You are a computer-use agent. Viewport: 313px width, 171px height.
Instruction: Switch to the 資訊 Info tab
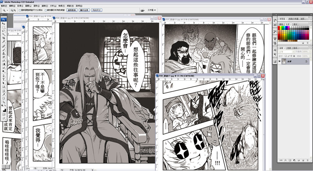(302, 19)
